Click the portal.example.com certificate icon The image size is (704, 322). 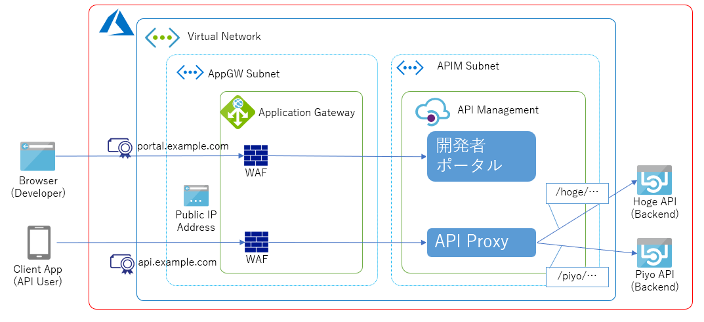click(121, 148)
